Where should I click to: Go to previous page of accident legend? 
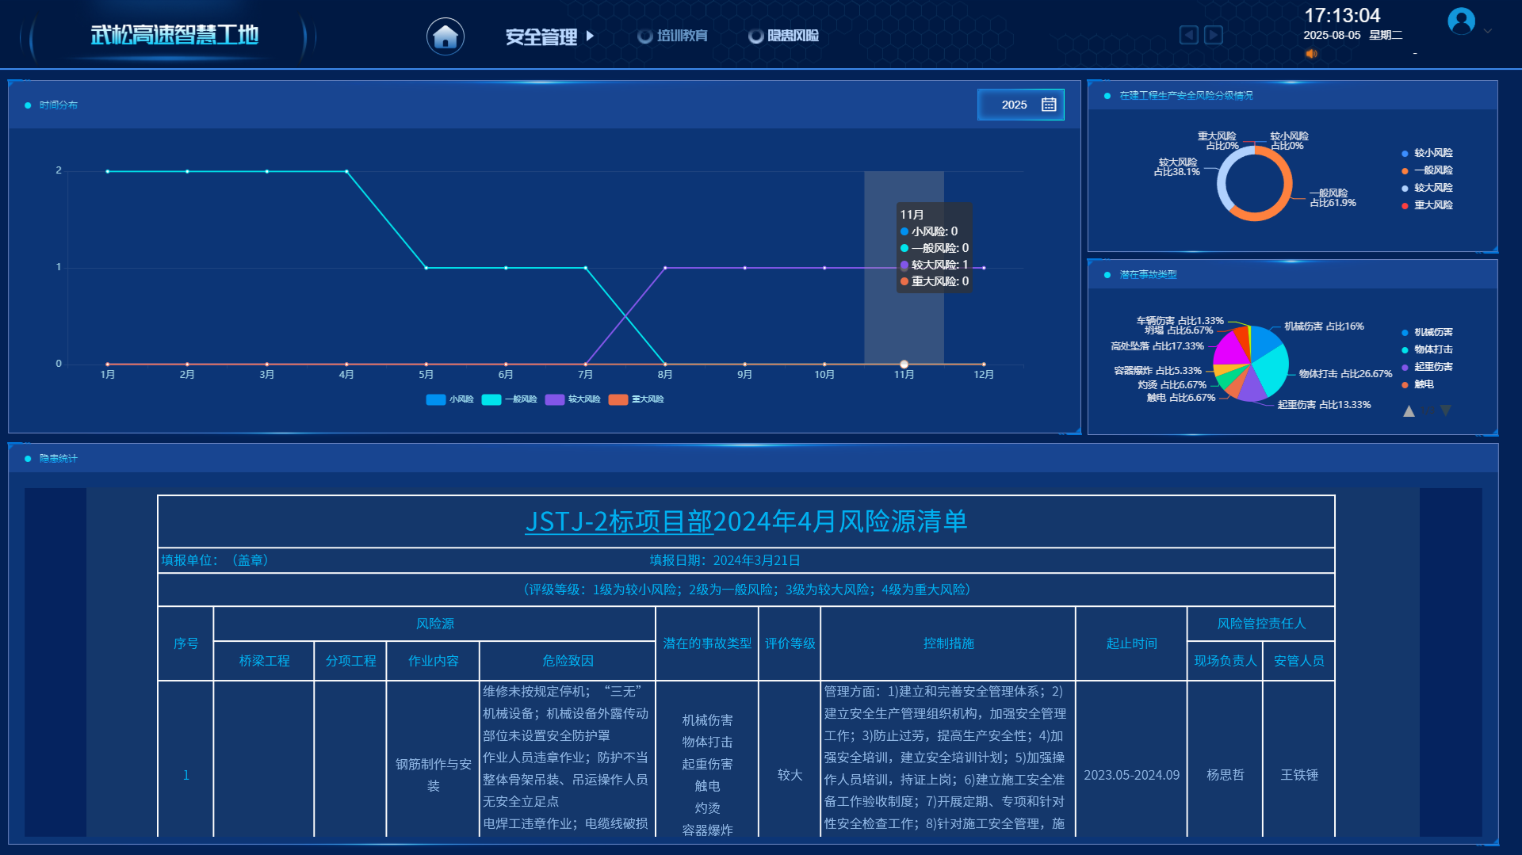coord(1409,410)
